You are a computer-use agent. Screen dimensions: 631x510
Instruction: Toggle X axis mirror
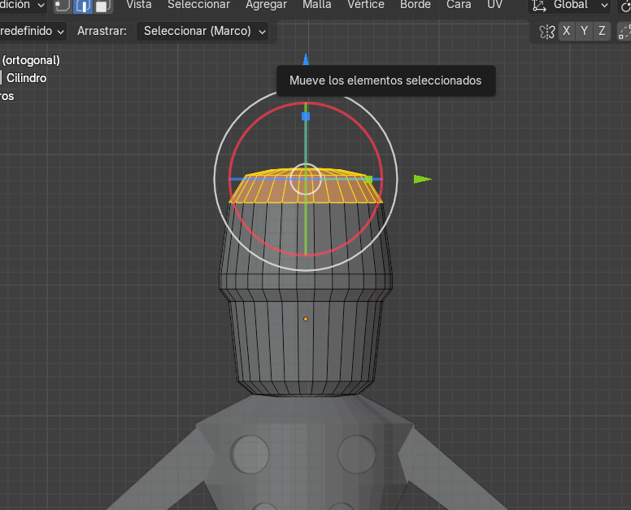coord(567,32)
